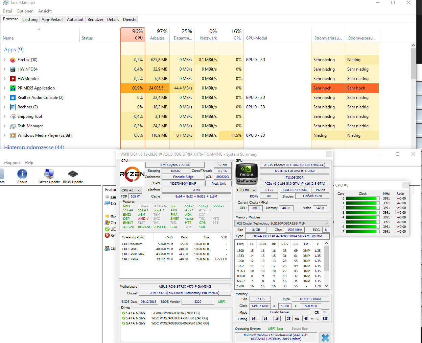Viewport: 422px width, 343px height.
Task: Switch to the Autostart tab
Action: pos(75,20)
